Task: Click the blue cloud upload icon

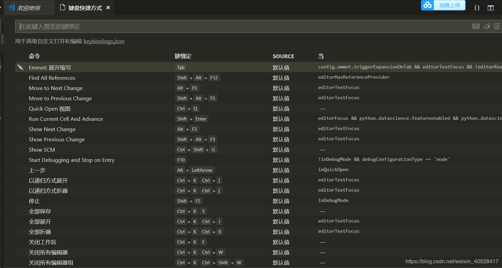Action: tap(428, 5)
